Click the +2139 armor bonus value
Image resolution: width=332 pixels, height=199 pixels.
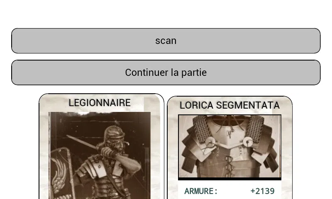(x=263, y=191)
